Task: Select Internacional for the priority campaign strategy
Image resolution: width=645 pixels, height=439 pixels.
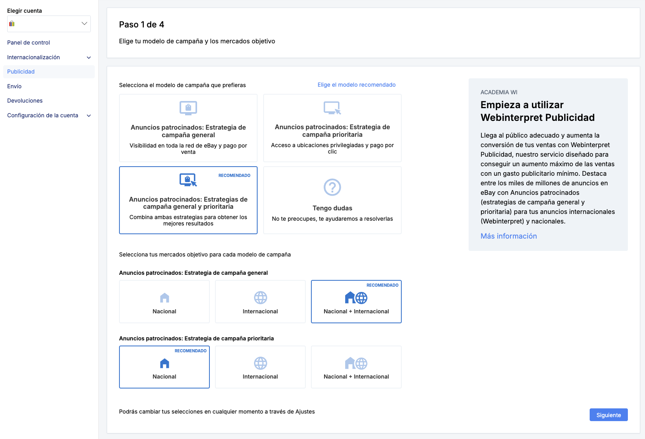Action: tap(260, 367)
